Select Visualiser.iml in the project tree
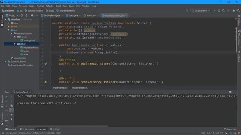This screenshot has width=241, height=135. [20, 58]
